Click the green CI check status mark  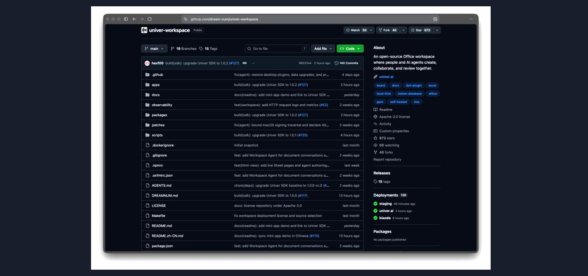pos(254,63)
